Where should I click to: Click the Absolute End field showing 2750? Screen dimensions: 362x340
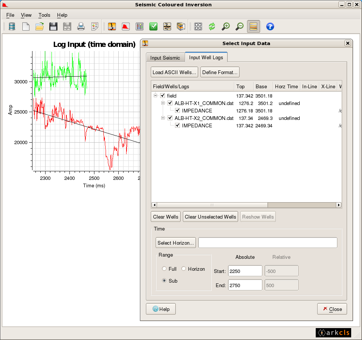click(245, 285)
